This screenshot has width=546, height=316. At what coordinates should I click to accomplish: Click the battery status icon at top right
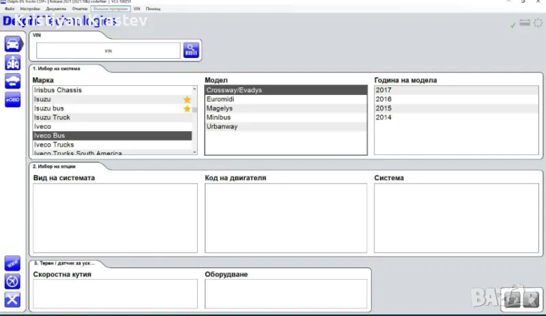[525, 24]
